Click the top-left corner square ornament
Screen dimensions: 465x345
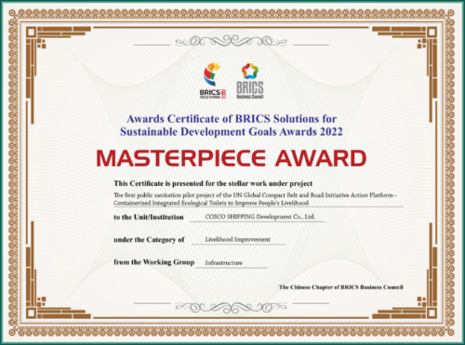click(31, 33)
